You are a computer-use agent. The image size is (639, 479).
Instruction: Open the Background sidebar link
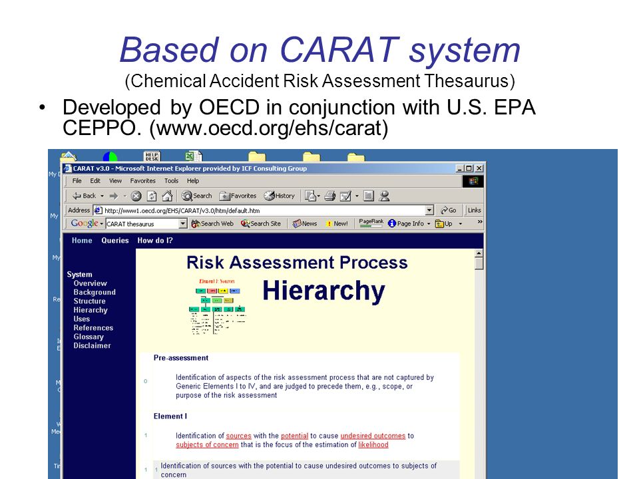tap(95, 293)
